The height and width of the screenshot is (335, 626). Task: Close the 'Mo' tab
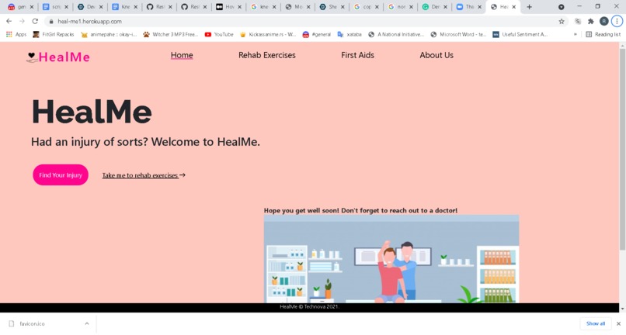tap(308, 7)
